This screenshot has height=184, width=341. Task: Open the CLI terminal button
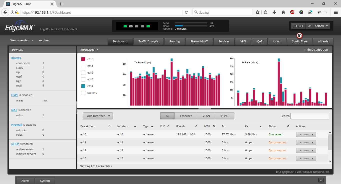298,26
